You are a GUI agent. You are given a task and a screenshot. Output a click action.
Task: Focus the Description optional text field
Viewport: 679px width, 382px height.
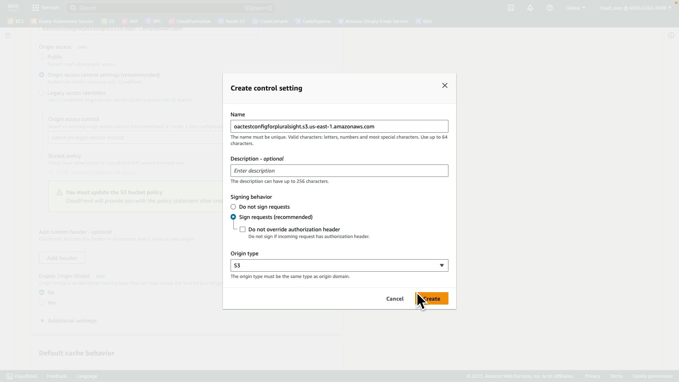coord(339,171)
